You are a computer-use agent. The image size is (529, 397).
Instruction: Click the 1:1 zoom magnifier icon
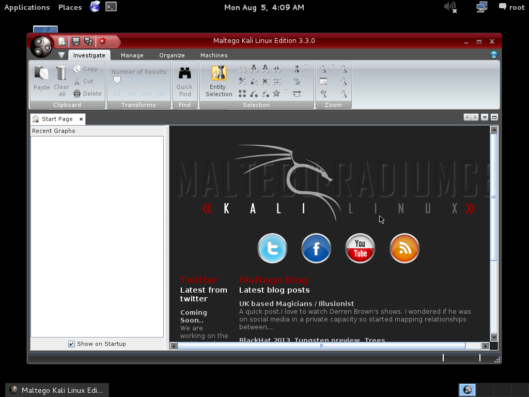(323, 94)
